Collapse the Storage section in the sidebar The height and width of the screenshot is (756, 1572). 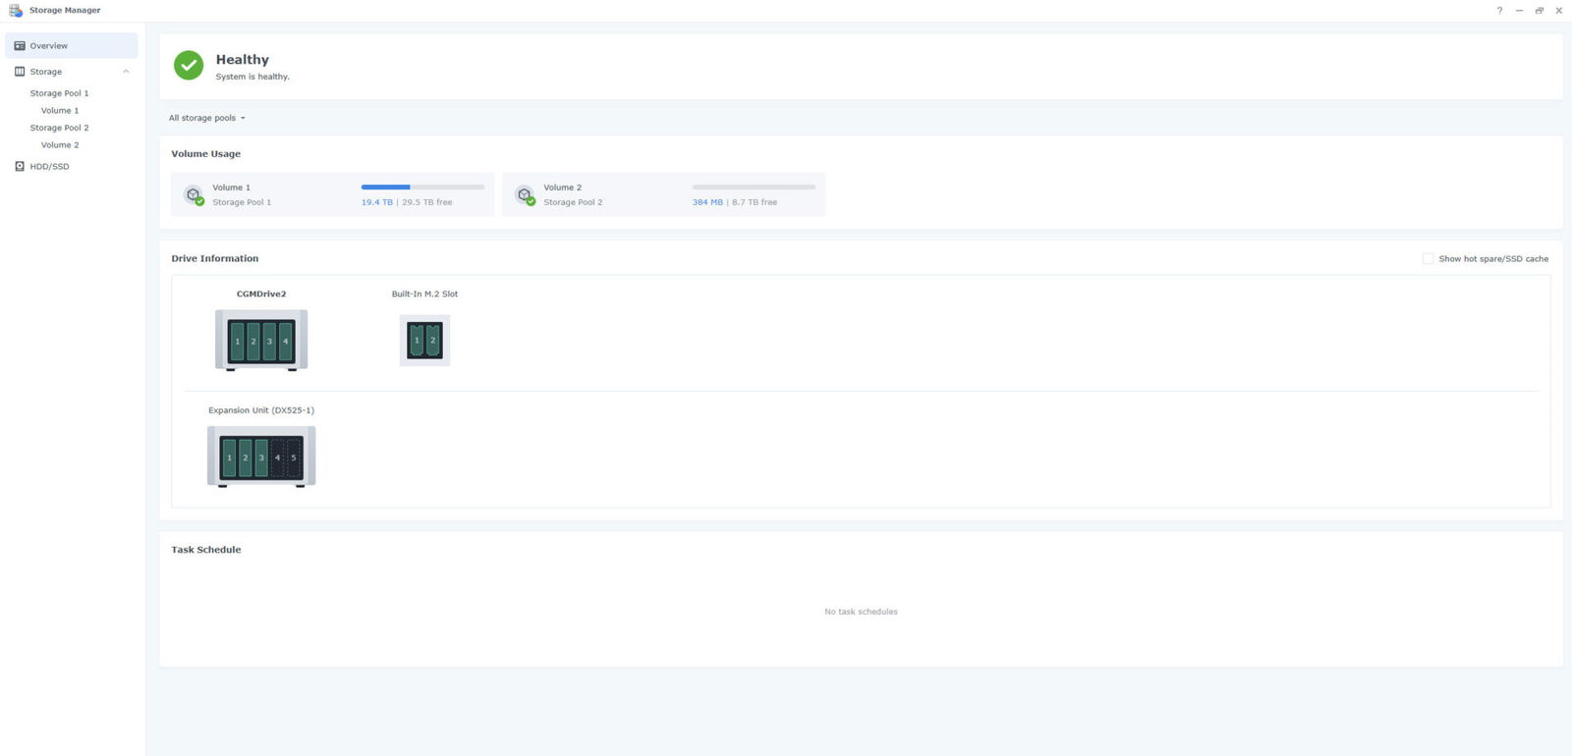tap(126, 72)
